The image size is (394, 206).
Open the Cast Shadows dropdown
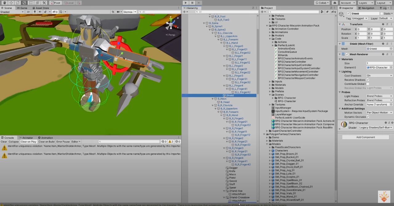tap(379, 76)
